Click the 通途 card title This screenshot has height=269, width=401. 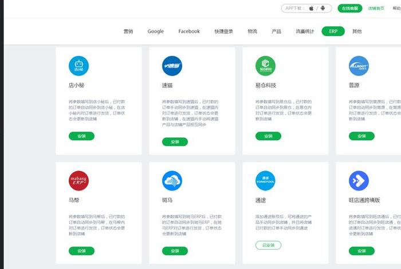[x=261, y=200]
